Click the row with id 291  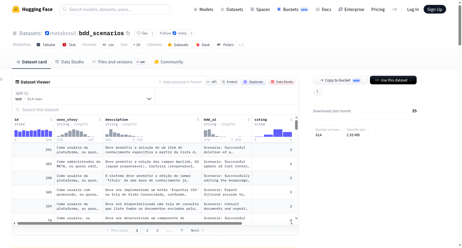pos(153,150)
